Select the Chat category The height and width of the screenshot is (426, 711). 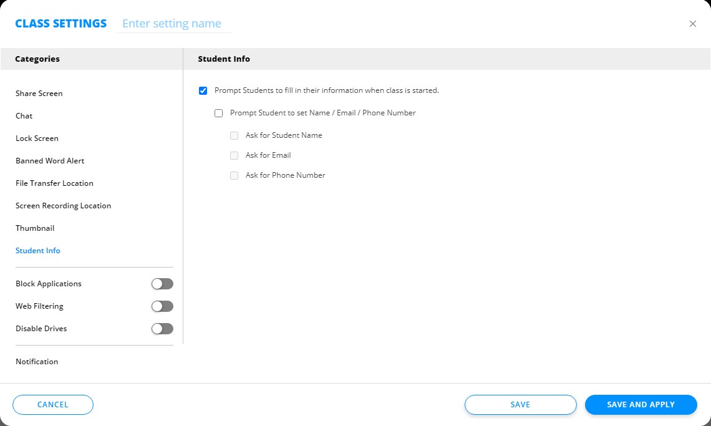[x=24, y=116]
